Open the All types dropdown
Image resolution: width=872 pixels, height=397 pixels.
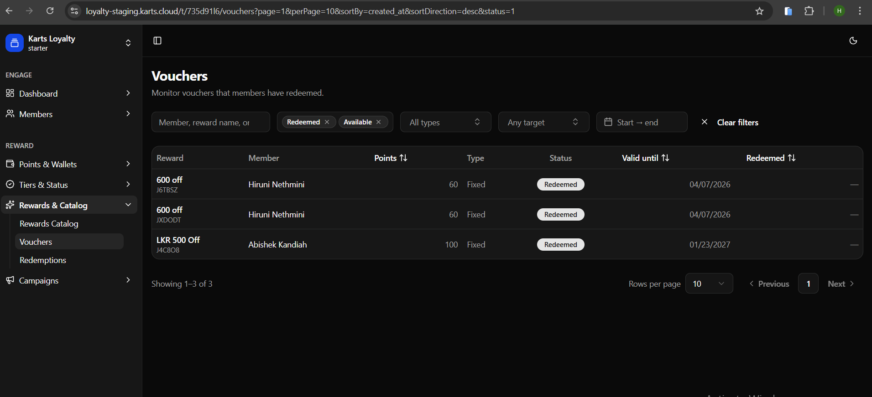tap(445, 122)
